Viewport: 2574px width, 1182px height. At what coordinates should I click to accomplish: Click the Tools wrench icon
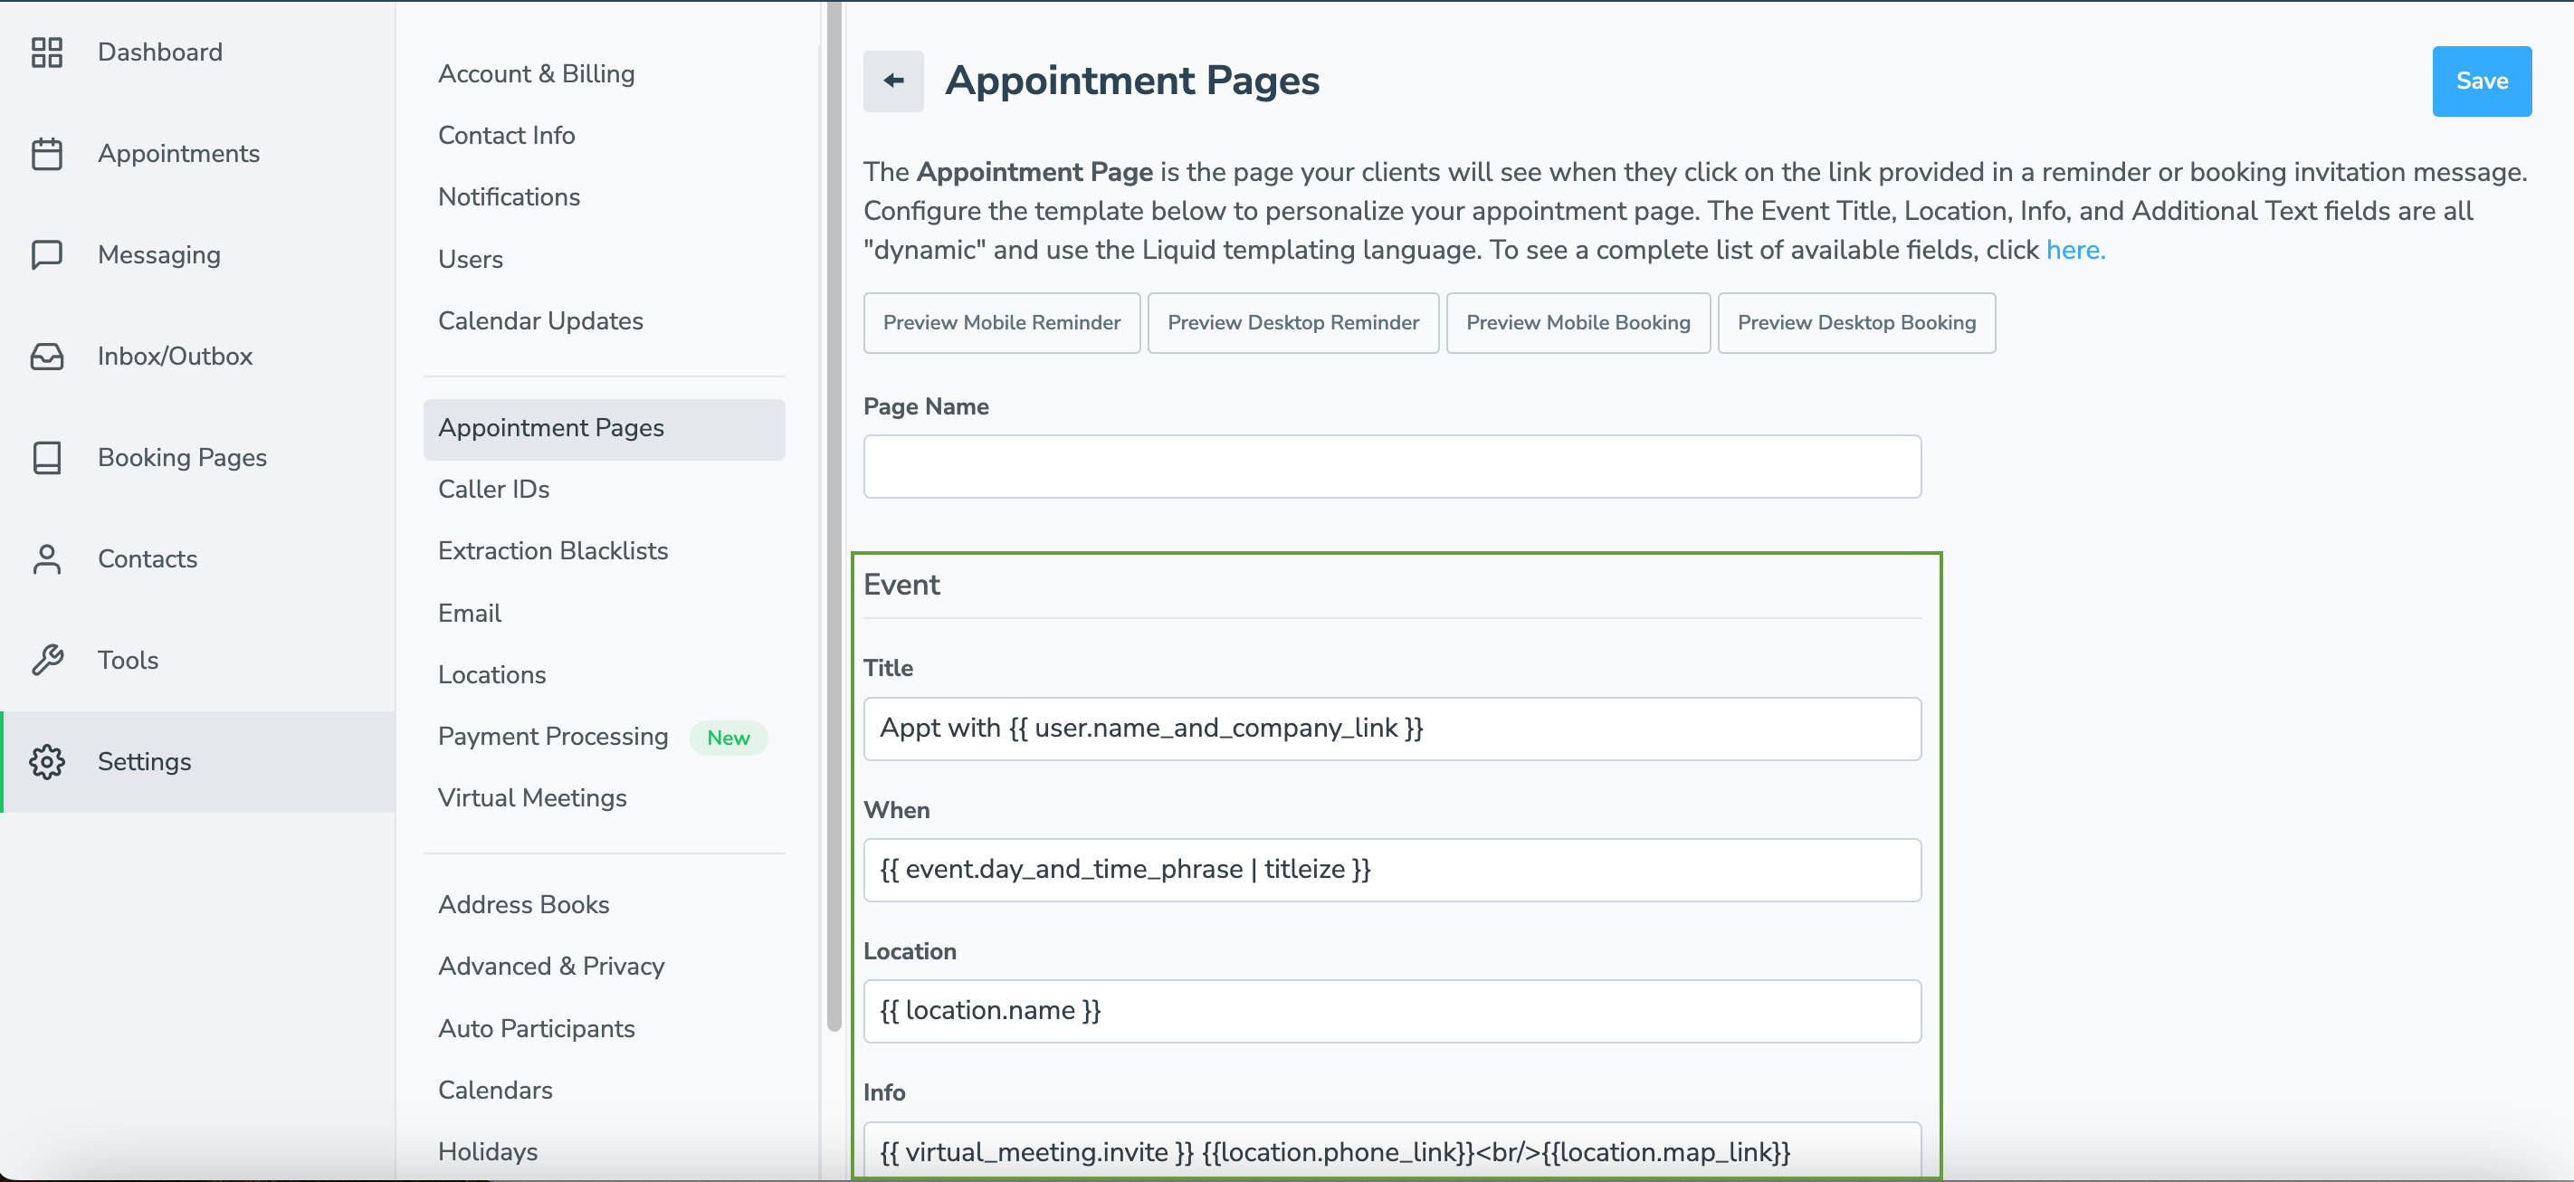tap(47, 661)
